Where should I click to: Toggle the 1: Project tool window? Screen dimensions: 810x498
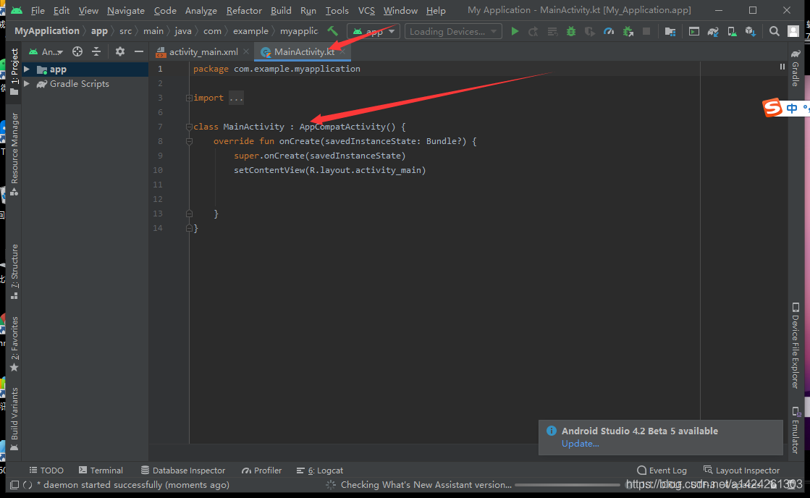click(14, 71)
